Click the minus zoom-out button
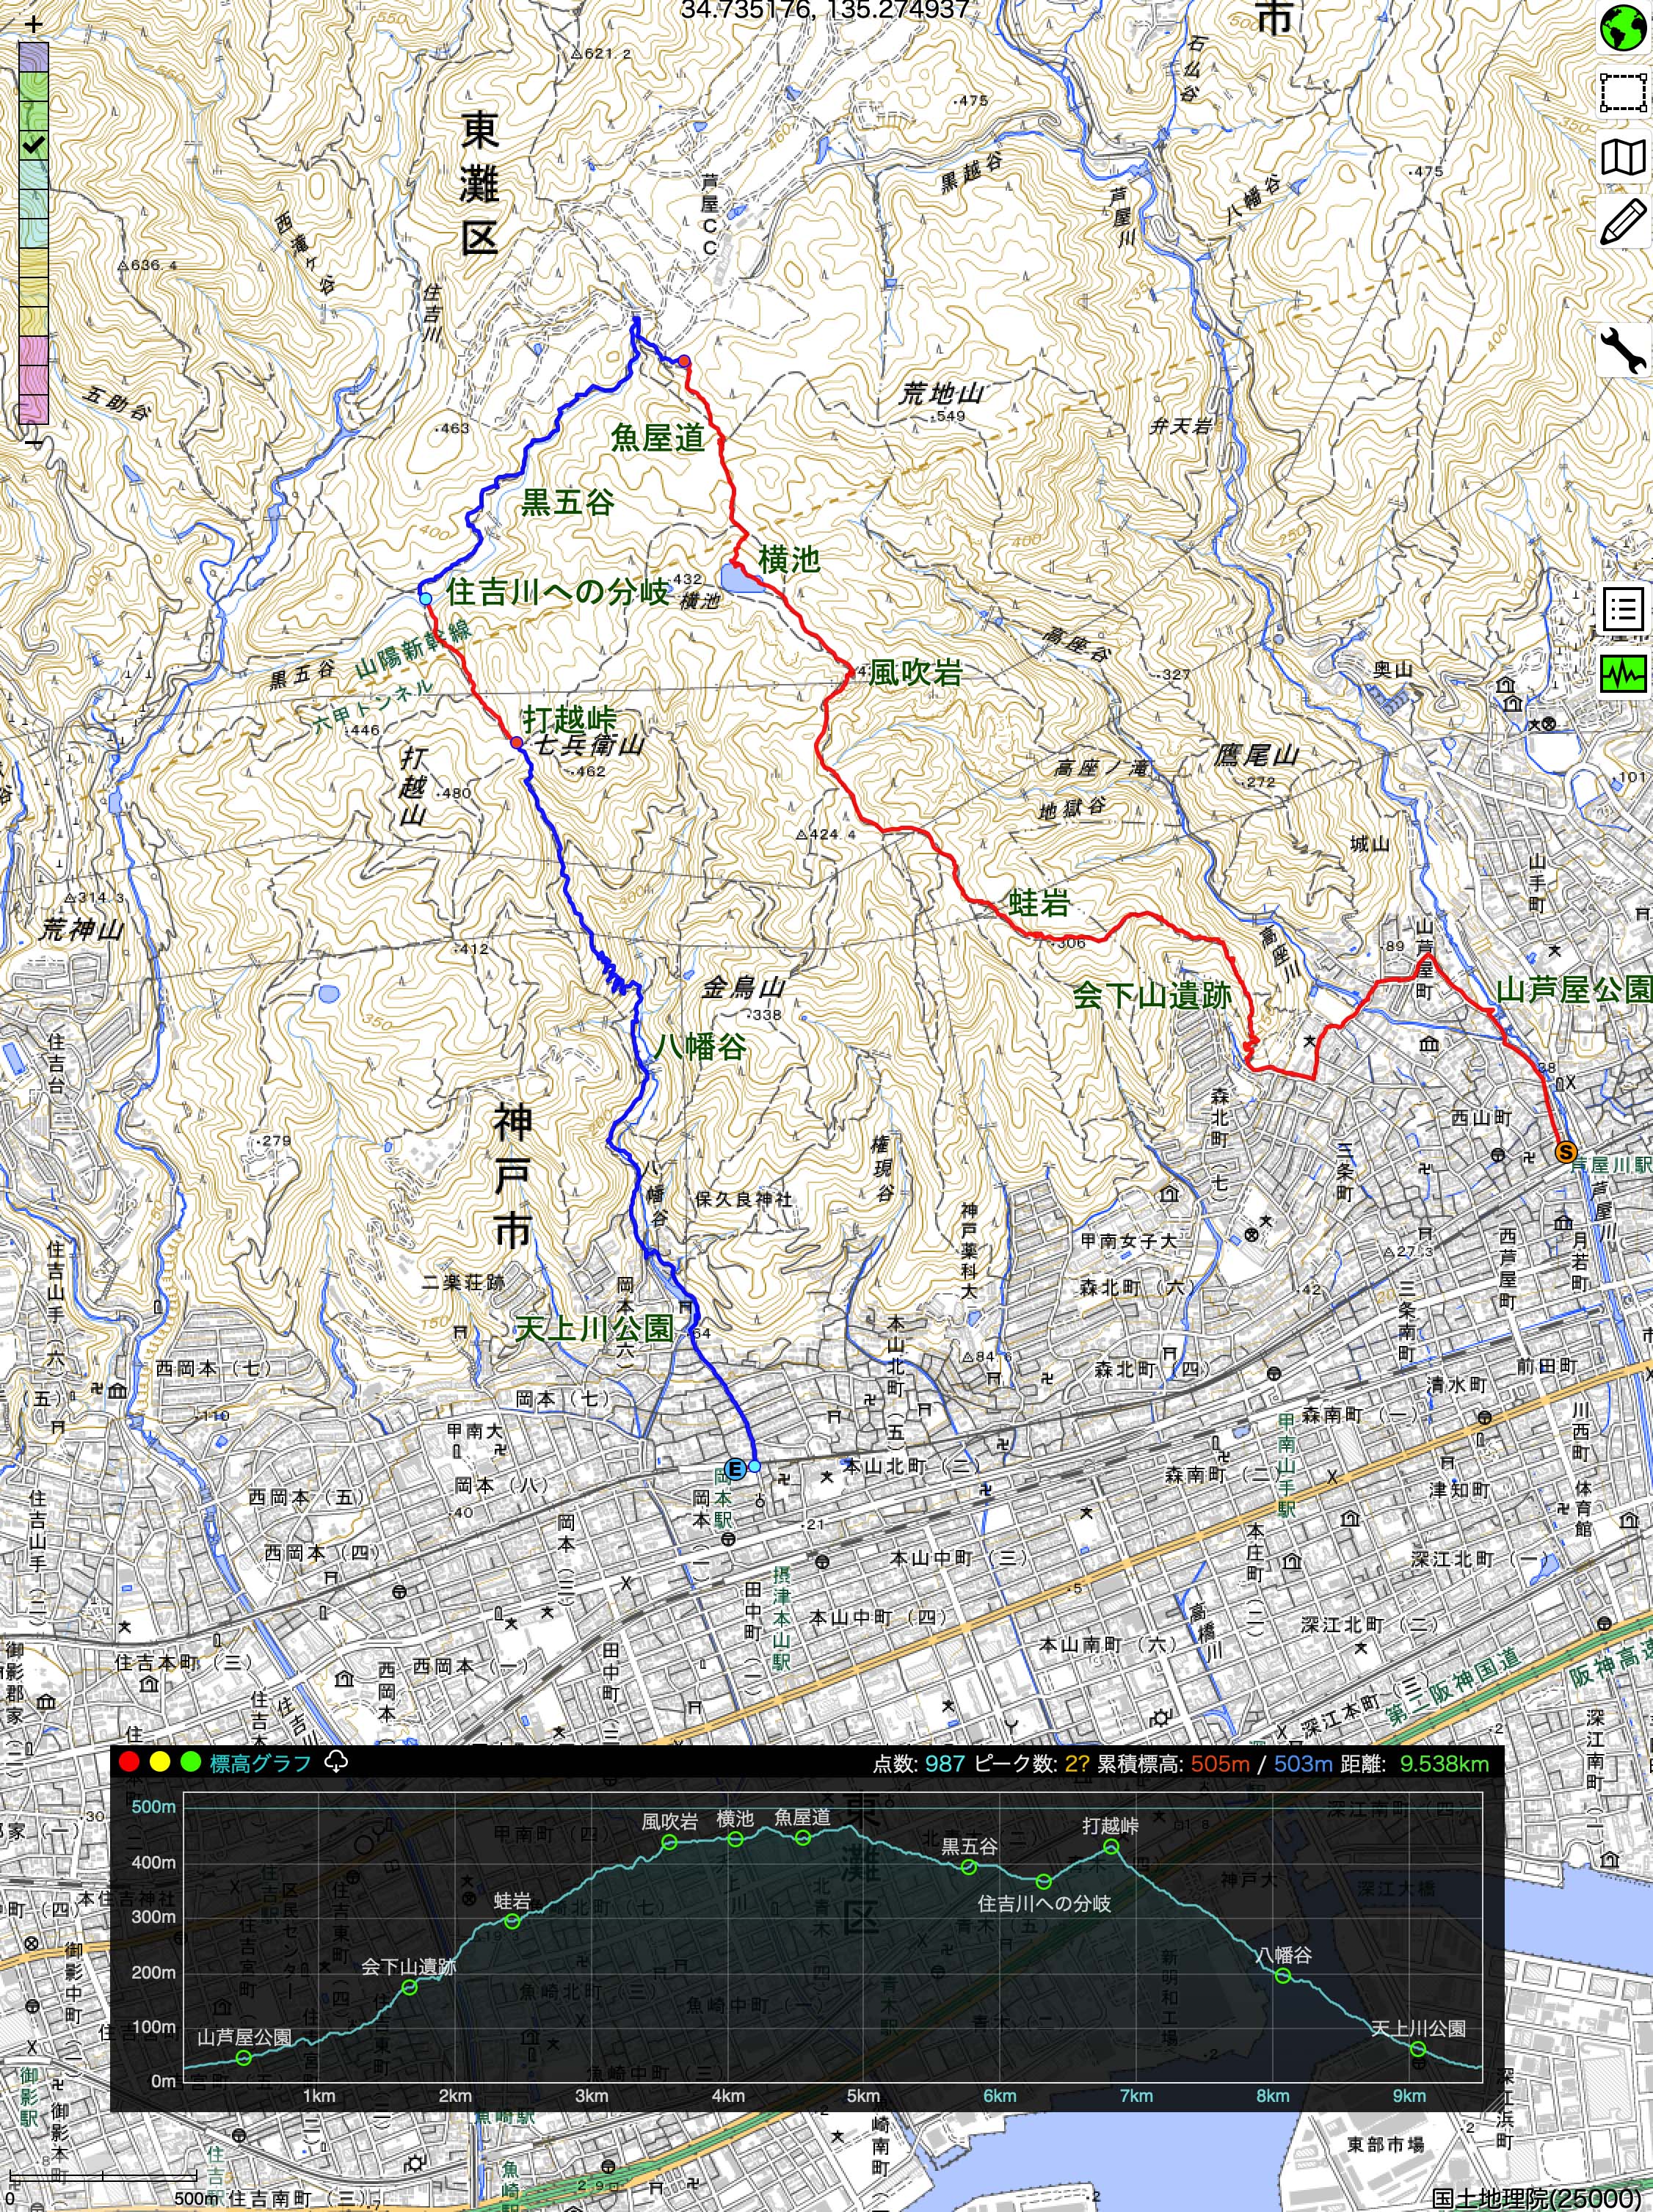The image size is (1653, 2212). click(33, 442)
